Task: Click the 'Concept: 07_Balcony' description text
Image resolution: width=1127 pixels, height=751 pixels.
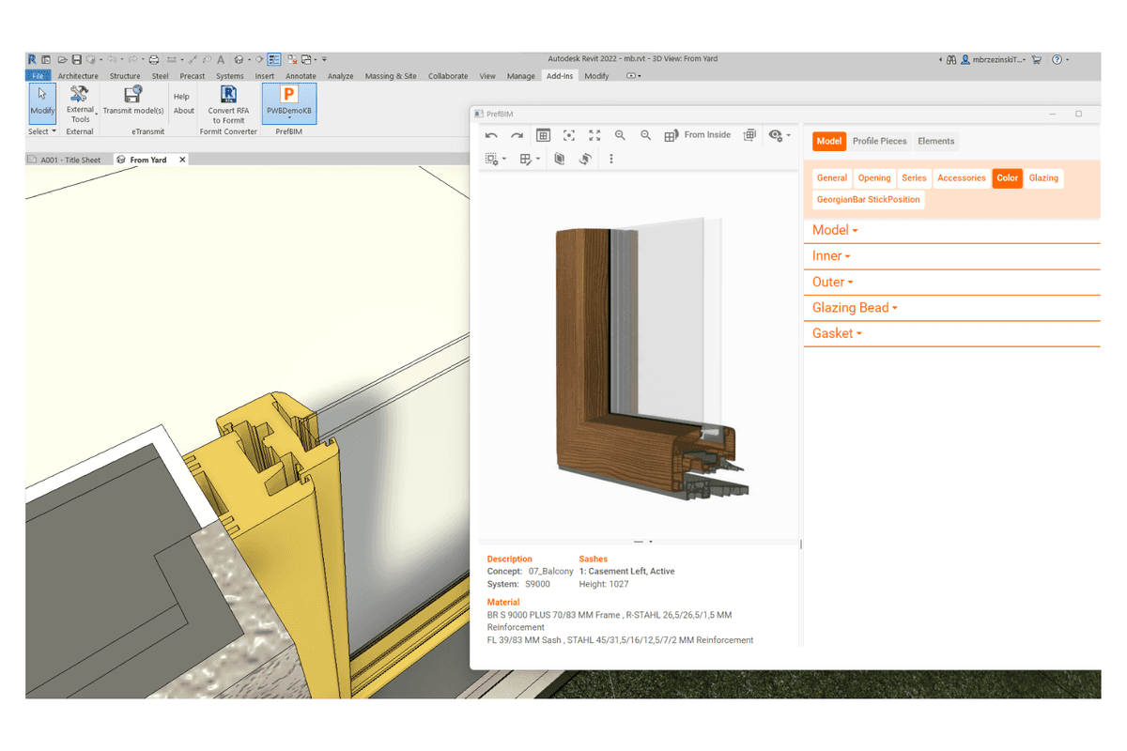Action: click(x=530, y=571)
